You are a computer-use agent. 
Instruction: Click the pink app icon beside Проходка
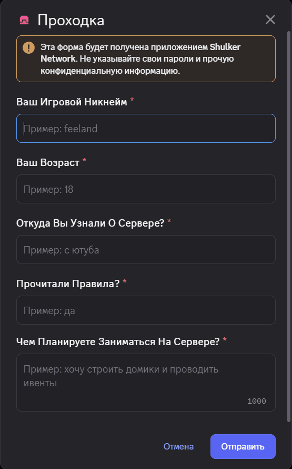[24, 21]
